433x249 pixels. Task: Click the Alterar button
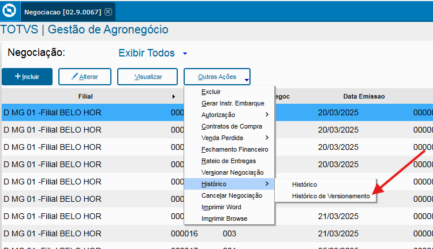pos(85,77)
